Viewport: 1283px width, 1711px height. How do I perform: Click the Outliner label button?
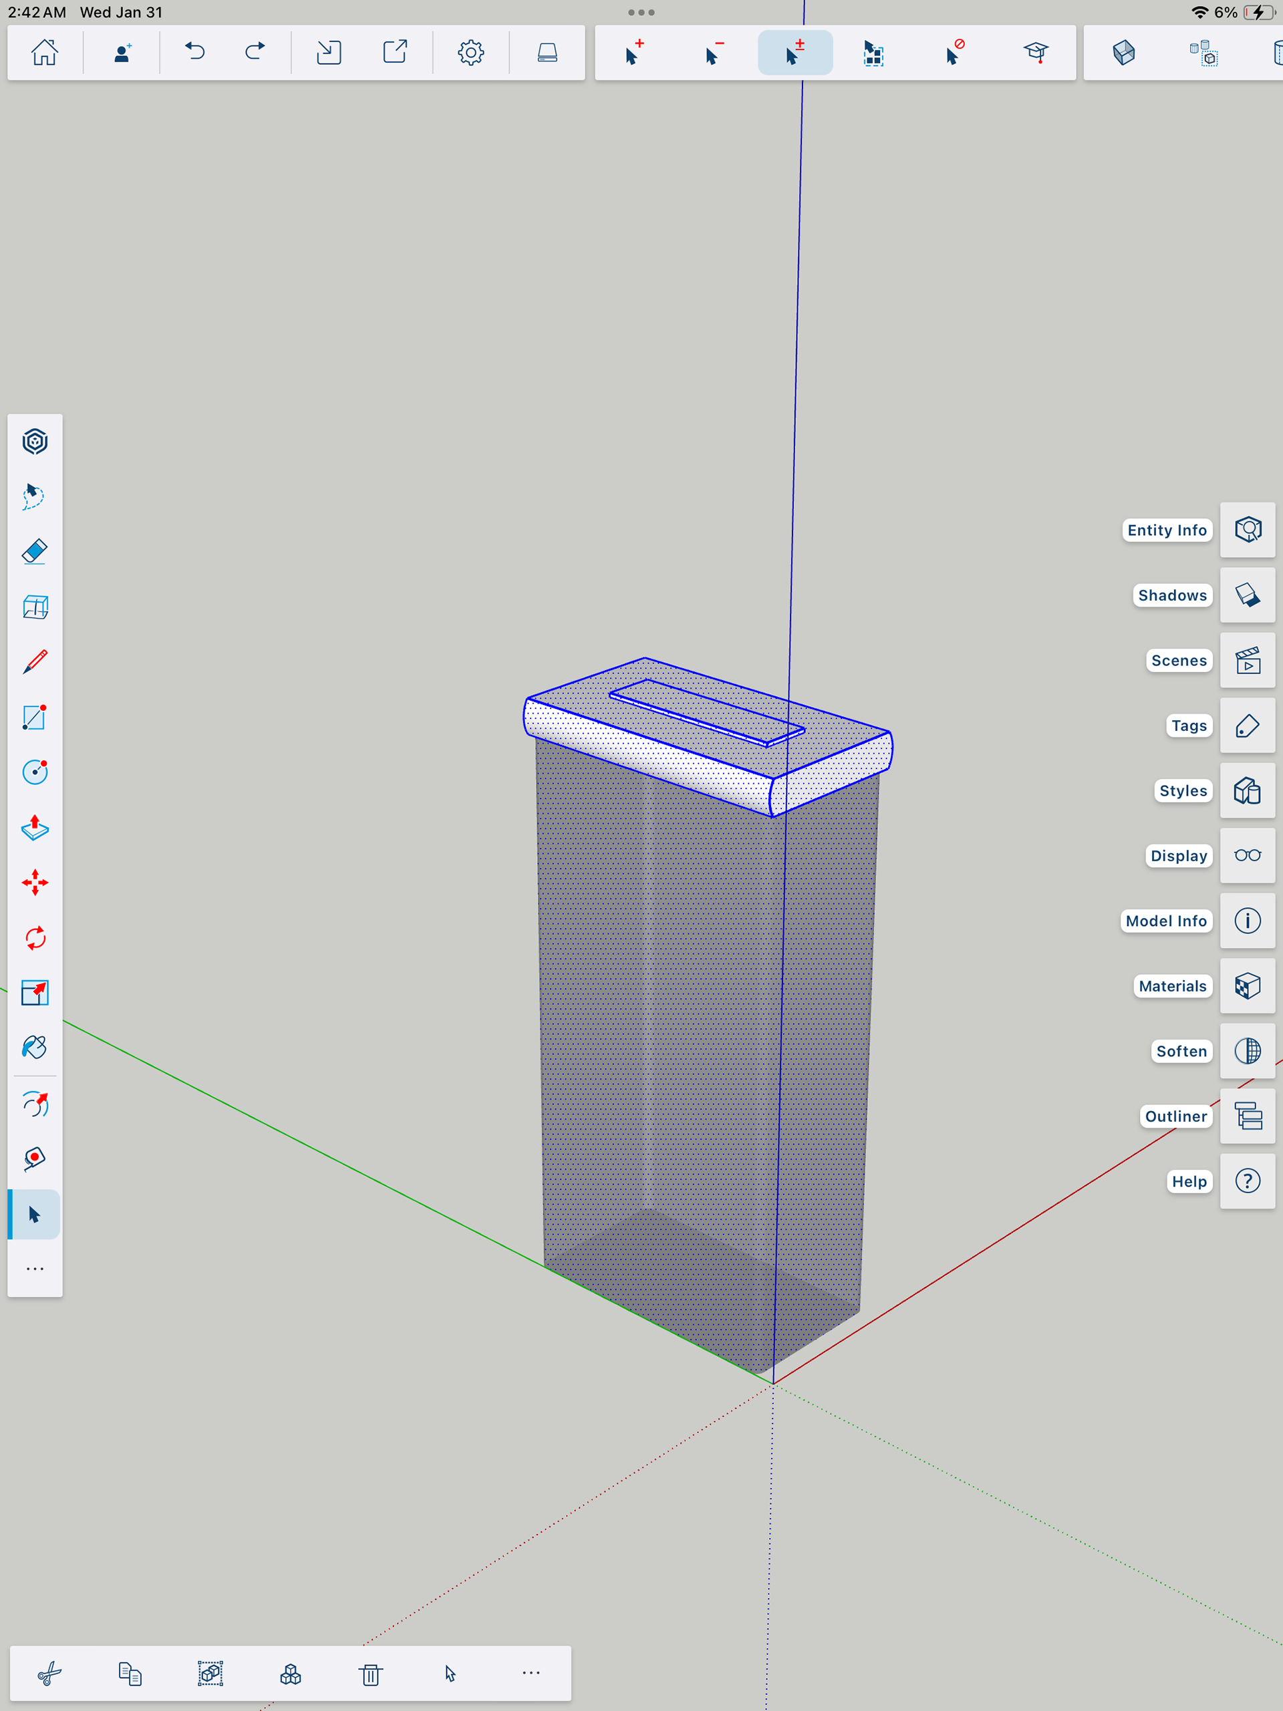coord(1175,1116)
